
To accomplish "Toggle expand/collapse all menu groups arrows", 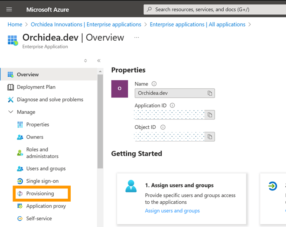I will pos(85,61).
